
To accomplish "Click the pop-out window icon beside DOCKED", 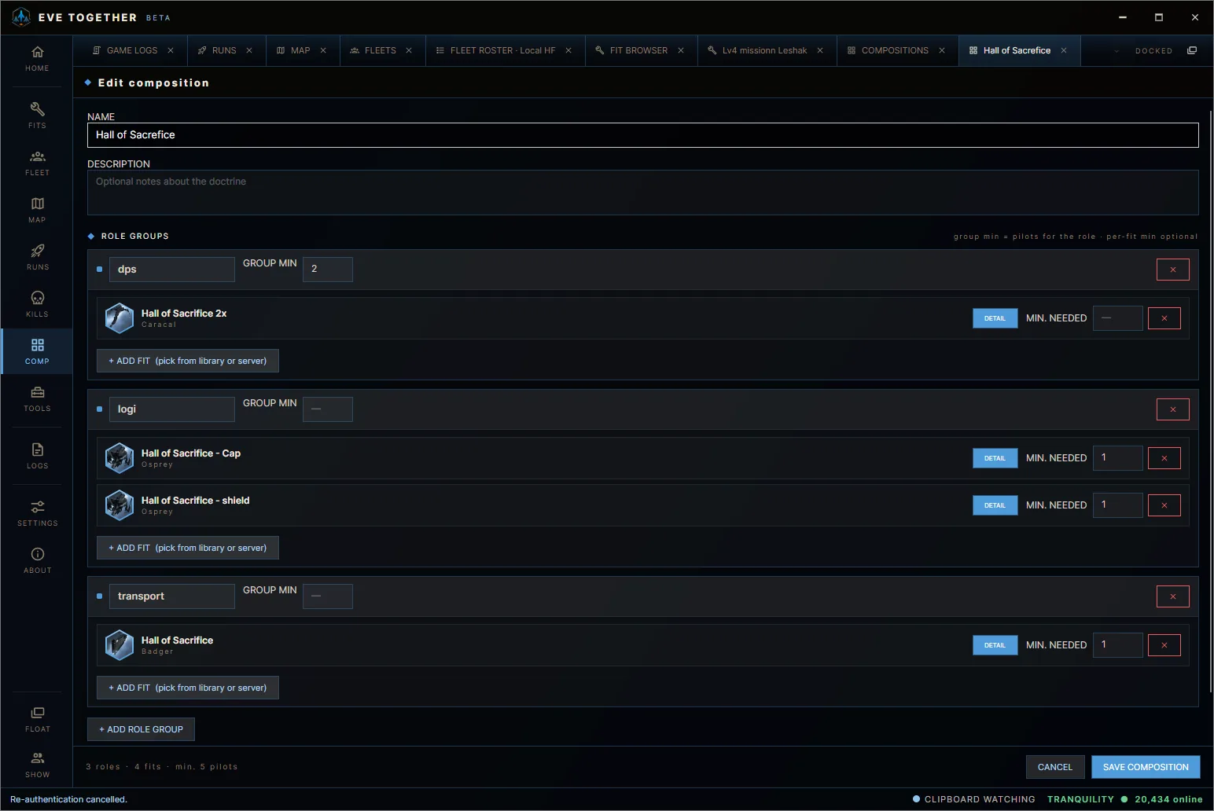I will click(1192, 50).
